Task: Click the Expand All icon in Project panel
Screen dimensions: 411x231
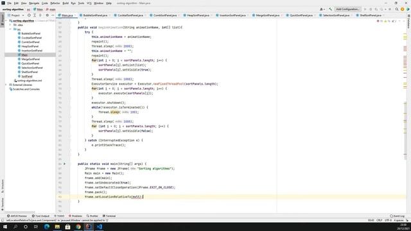Action: pyautogui.click(x=35, y=15)
